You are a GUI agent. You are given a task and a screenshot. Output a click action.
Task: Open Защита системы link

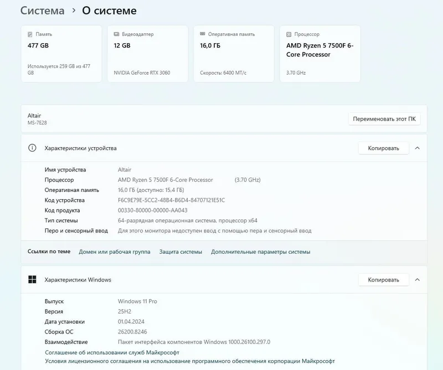(x=181, y=252)
